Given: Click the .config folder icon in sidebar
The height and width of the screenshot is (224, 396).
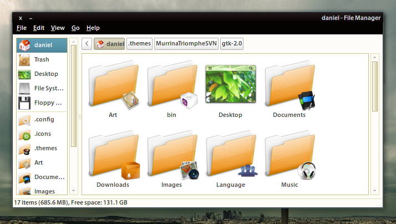Looking at the screenshot, I should 24,120.
